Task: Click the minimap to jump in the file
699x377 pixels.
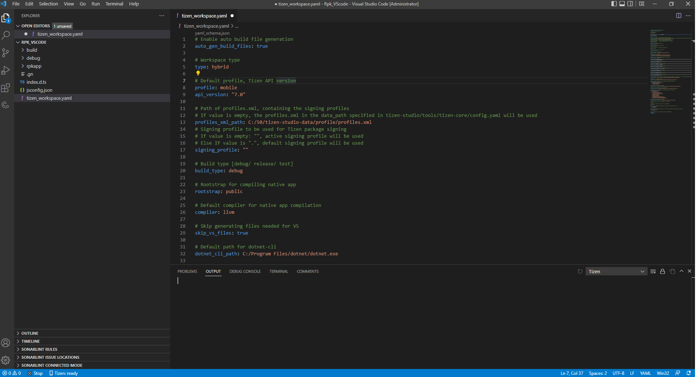Action: pyautogui.click(x=670, y=73)
